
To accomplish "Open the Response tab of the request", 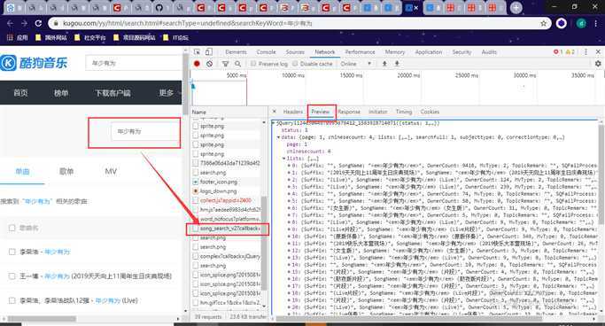I will [x=349, y=112].
